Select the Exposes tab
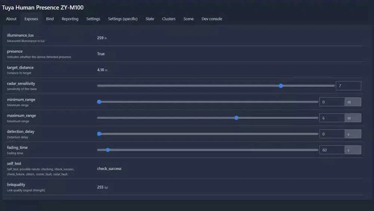The width and height of the screenshot is (374, 211). point(31,19)
